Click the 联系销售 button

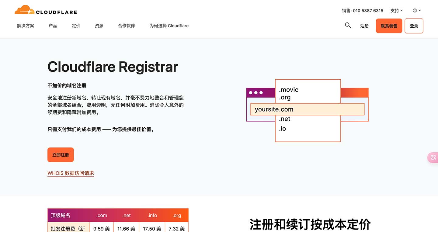[389, 26]
